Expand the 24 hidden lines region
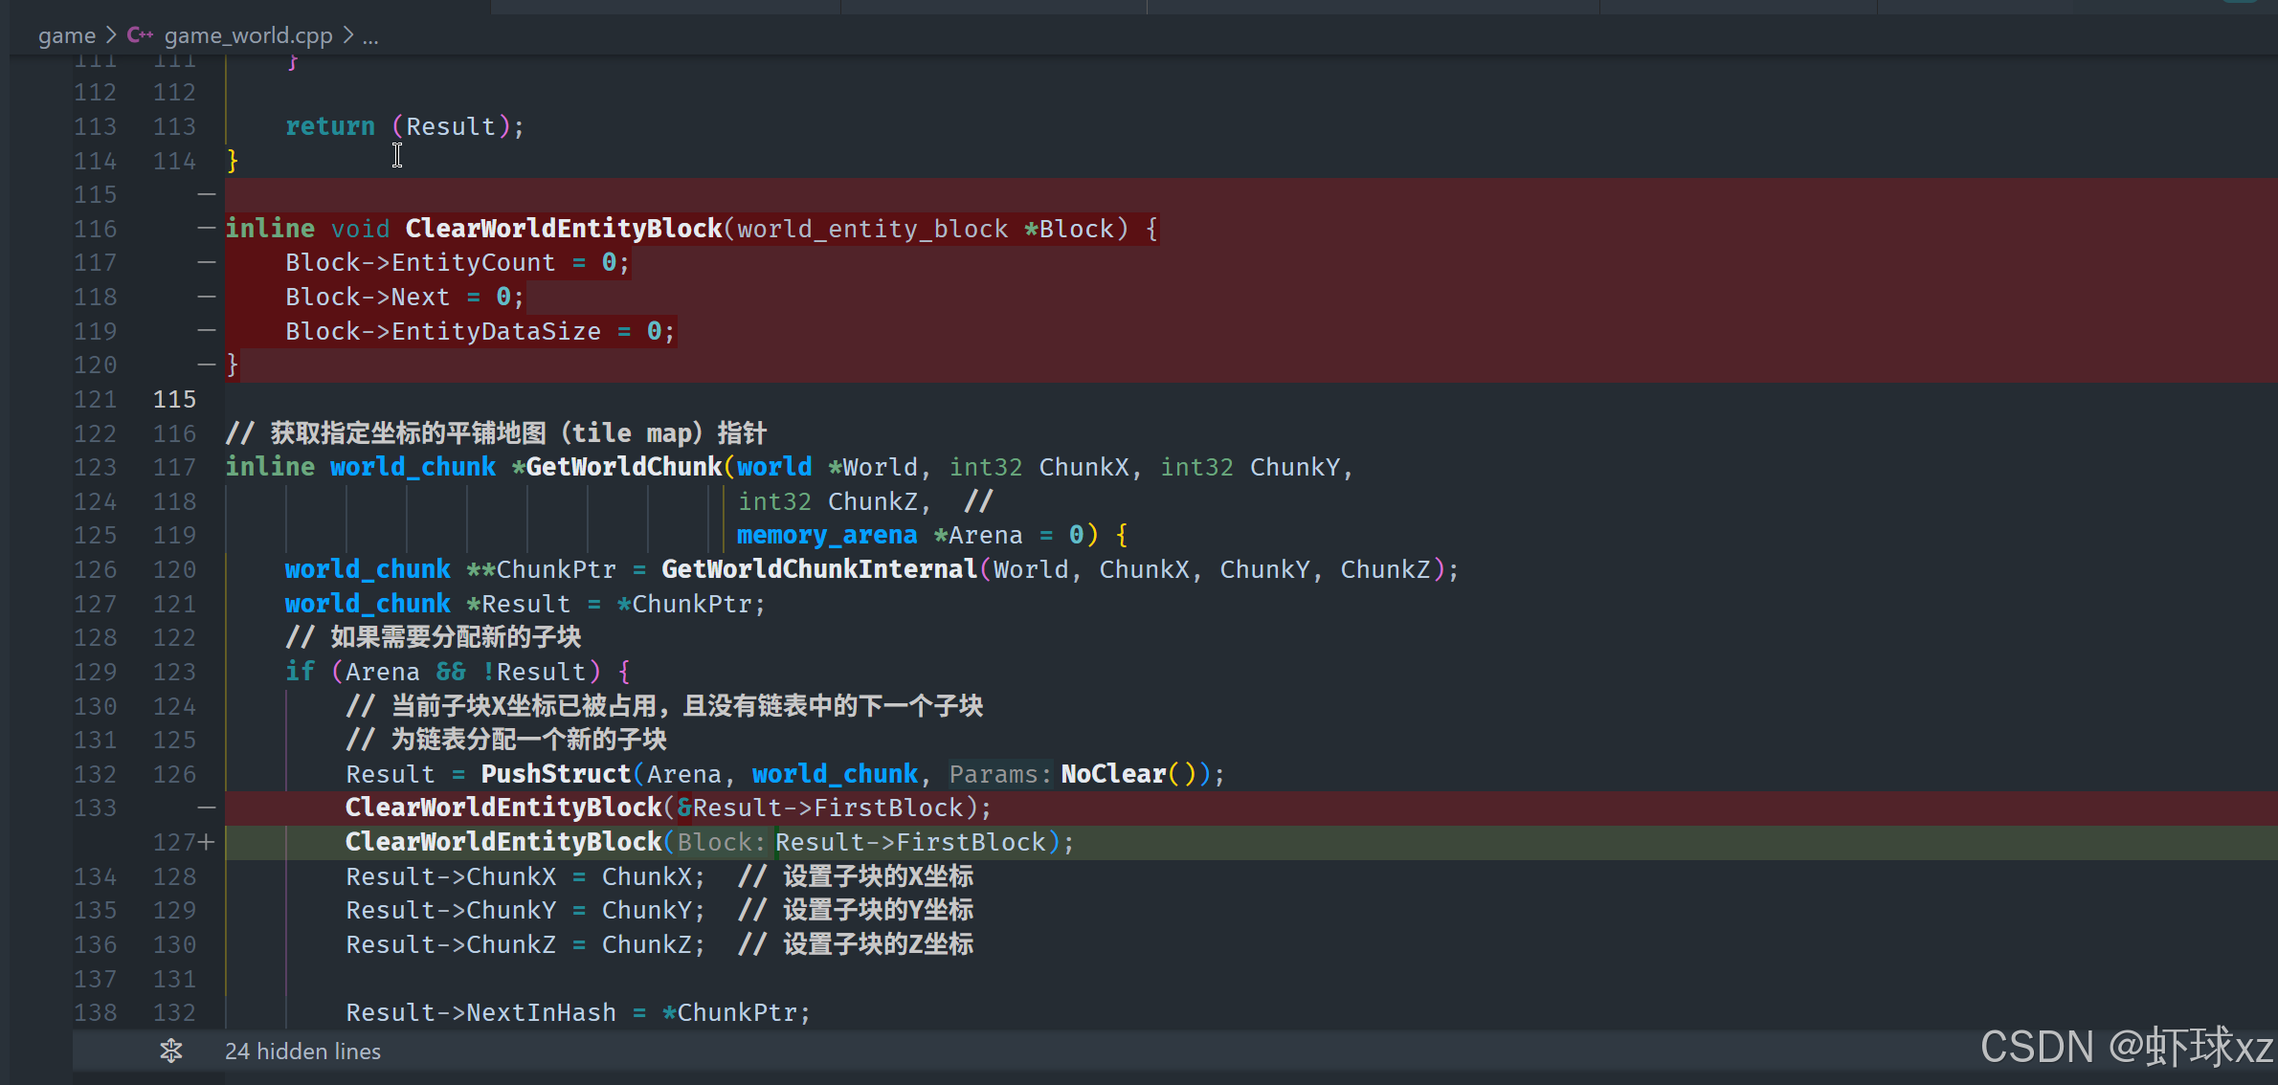The height and width of the screenshot is (1085, 2278). [302, 1051]
